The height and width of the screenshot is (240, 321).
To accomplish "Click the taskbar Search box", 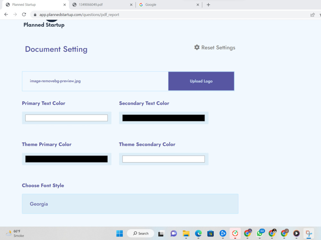I will (x=141, y=233).
